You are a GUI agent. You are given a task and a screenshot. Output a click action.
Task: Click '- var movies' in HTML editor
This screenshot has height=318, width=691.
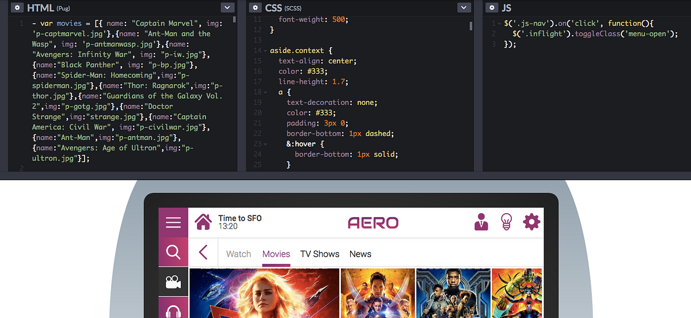[x=57, y=24]
